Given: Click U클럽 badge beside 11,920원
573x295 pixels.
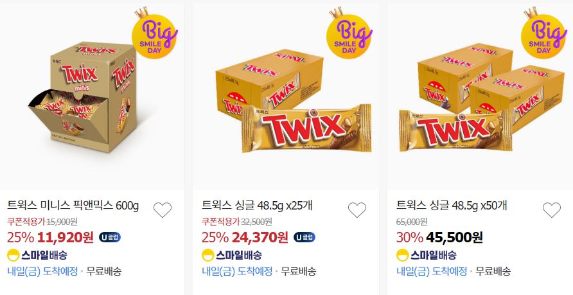Looking at the screenshot, I should 110,237.
